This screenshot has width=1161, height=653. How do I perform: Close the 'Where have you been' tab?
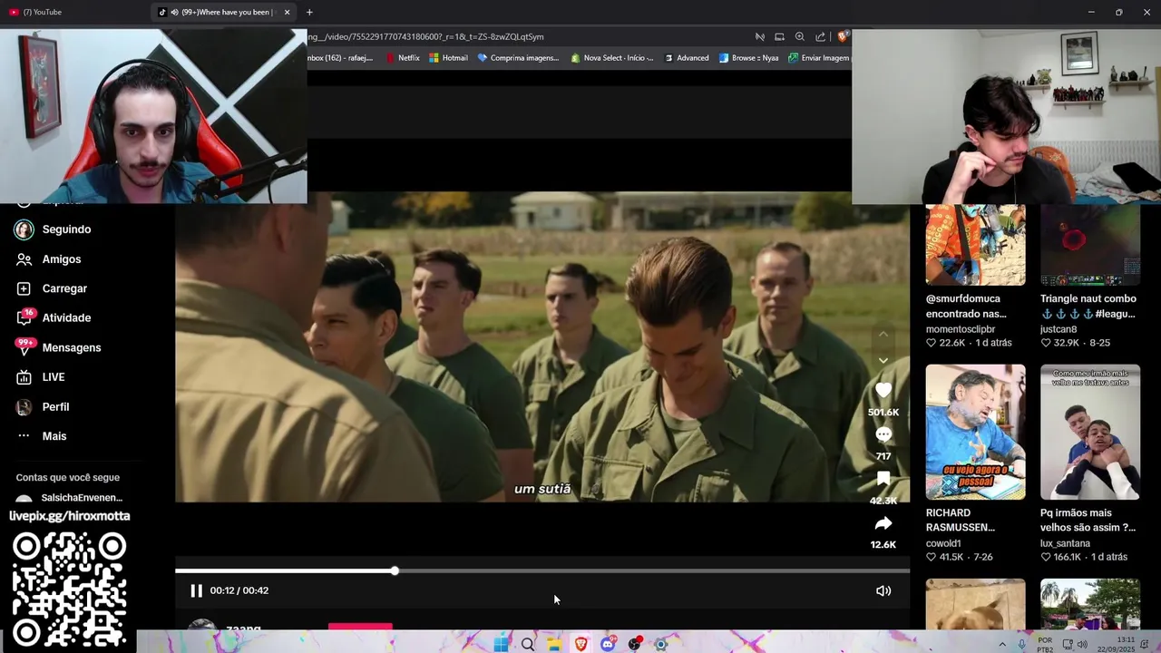click(x=287, y=12)
